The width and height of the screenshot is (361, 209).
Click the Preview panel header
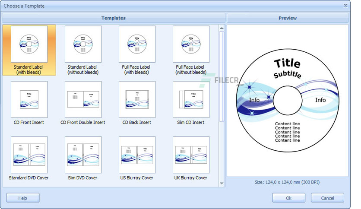(x=288, y=18)
